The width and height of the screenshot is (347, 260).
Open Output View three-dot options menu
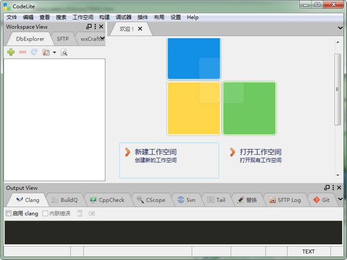point(333,187)
